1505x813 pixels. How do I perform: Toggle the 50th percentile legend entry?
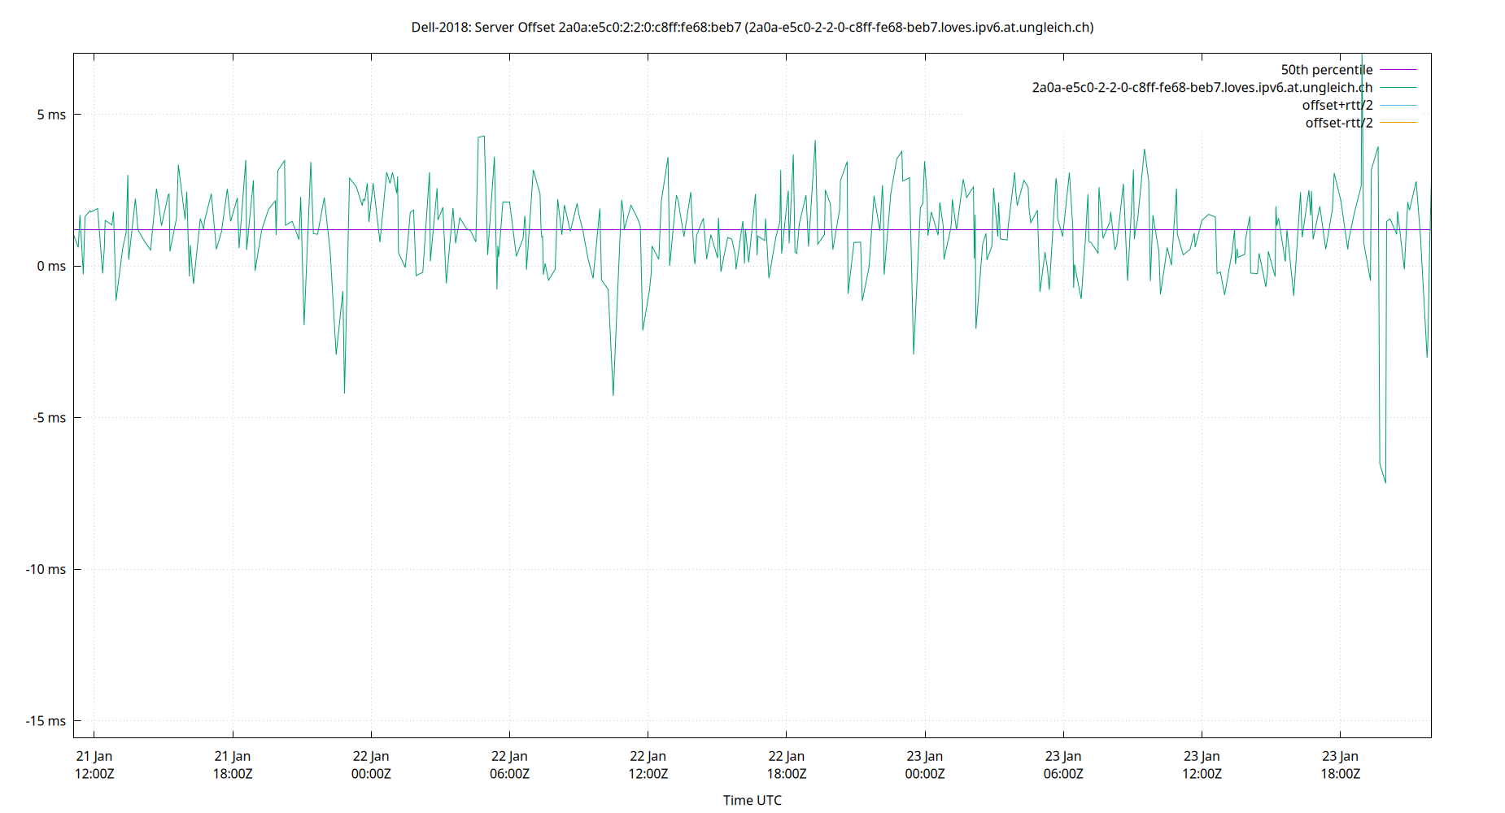[x=1326, y=69]
